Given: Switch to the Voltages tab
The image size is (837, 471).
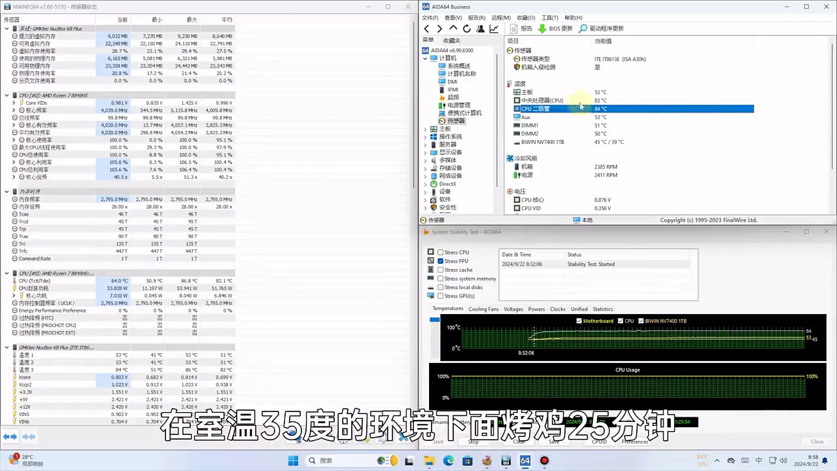Looking at the screenshot, I should coord(513,309).
